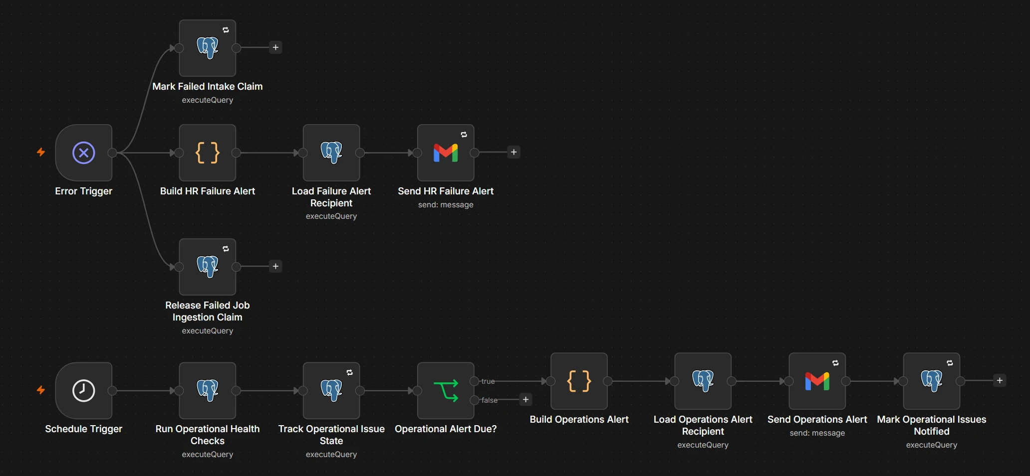Select the Track Operational Issue State Postgres node
The image size is (1030, 476).
[x=331, y=391]
